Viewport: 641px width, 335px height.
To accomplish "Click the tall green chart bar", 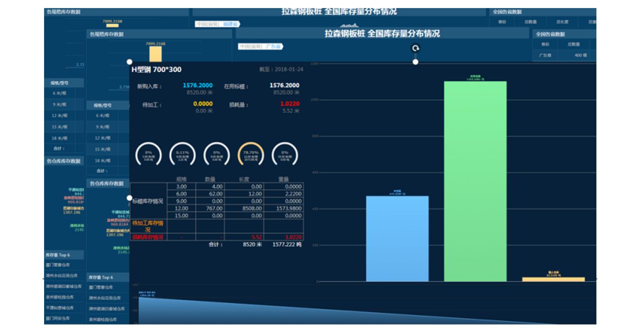I will coord(475,181).
